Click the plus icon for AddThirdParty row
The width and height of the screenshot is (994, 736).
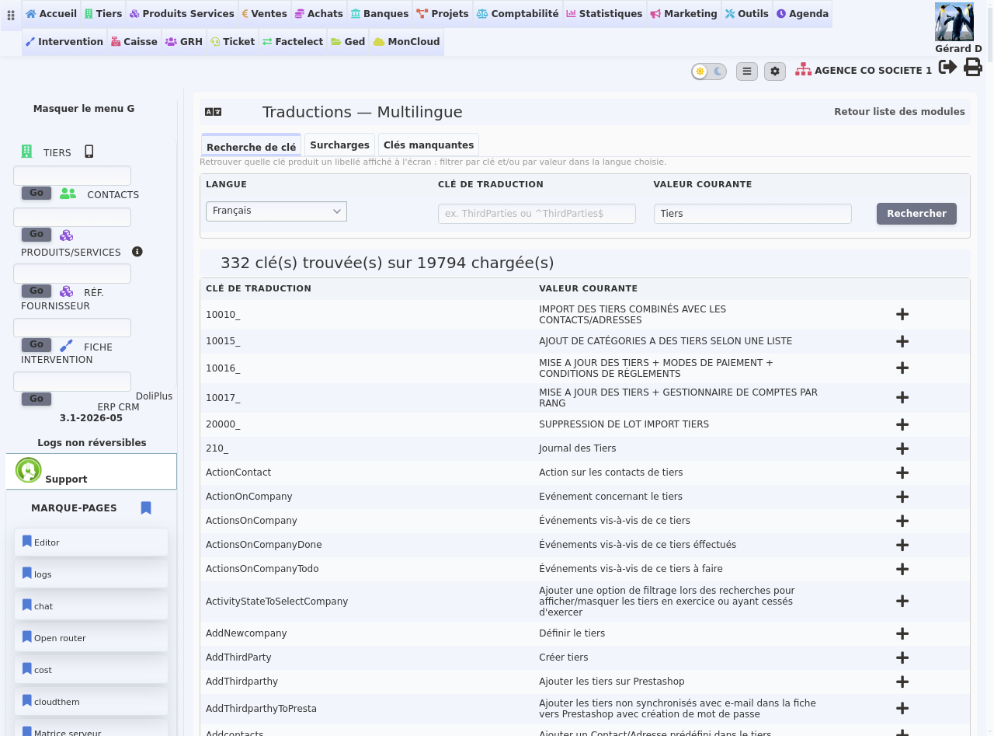point(902,658)
